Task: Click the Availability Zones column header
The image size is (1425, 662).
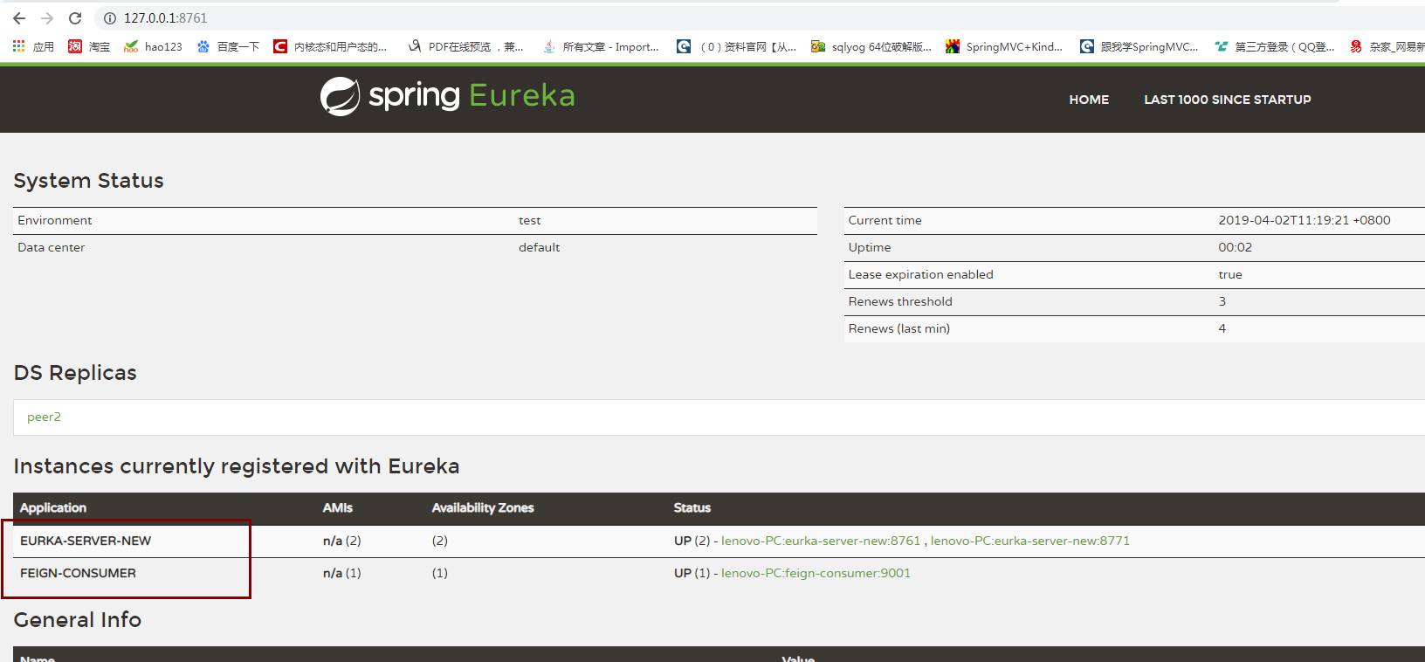Action: click(x=483, y=507)
